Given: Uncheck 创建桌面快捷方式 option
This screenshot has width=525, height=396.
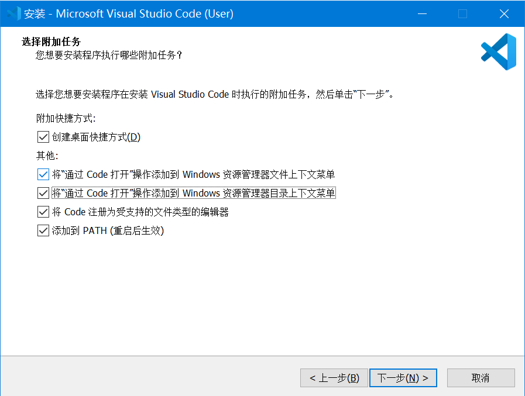Looking at the screenshot, I should (43, 137).
